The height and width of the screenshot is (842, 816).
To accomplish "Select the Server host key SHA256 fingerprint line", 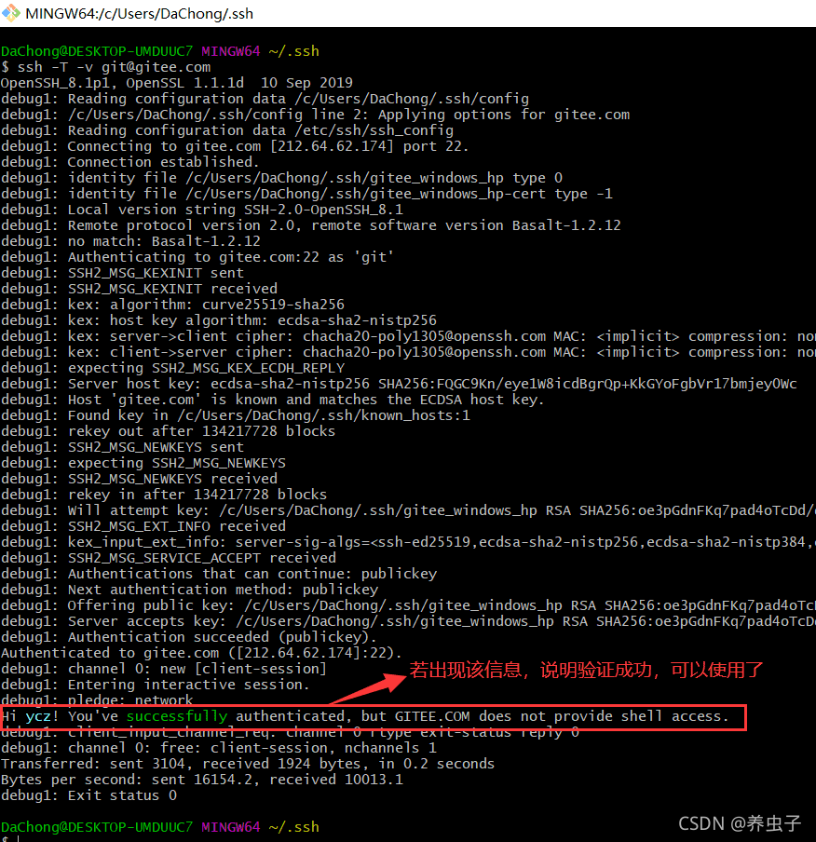I will pos(399,384).
